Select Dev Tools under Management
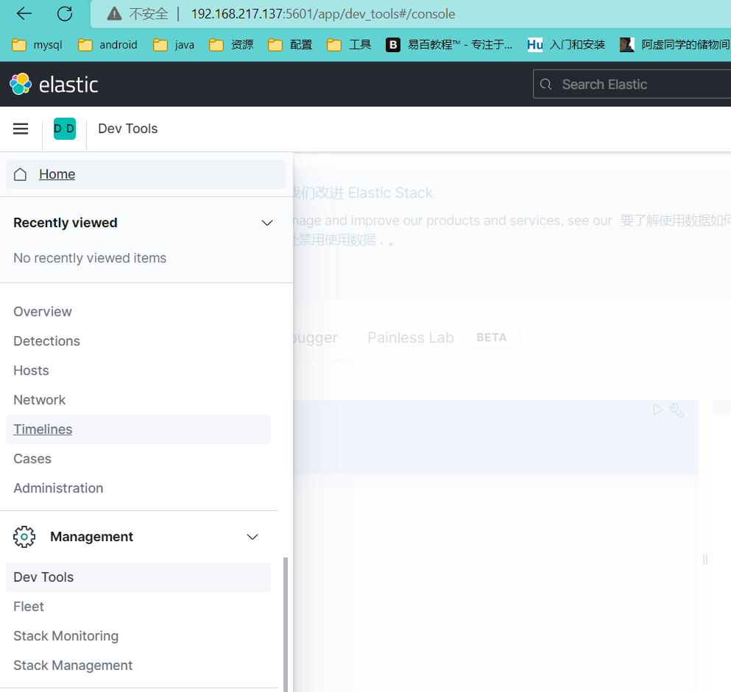 [138, 577]
